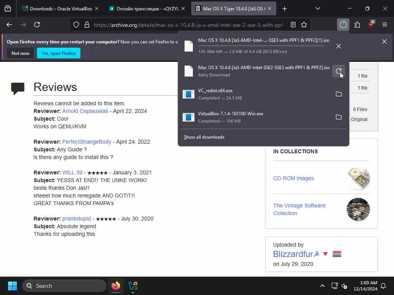Open CD-ROM Images collection link
The width and height of the screenshot is (394, 295).
294,178
